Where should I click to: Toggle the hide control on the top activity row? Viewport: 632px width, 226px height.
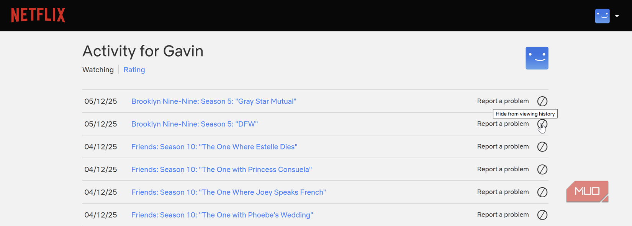point(542,101)
